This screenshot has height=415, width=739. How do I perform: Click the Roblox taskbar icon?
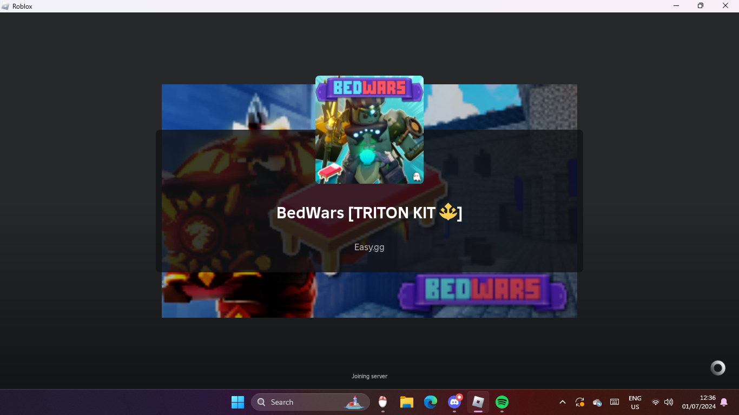[x=478, y=402]
